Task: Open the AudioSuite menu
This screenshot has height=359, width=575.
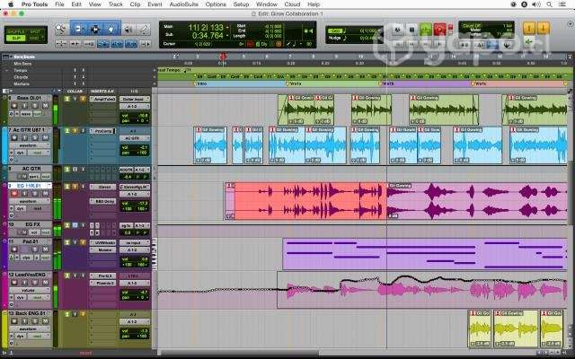Action: (x=183, y=4)
